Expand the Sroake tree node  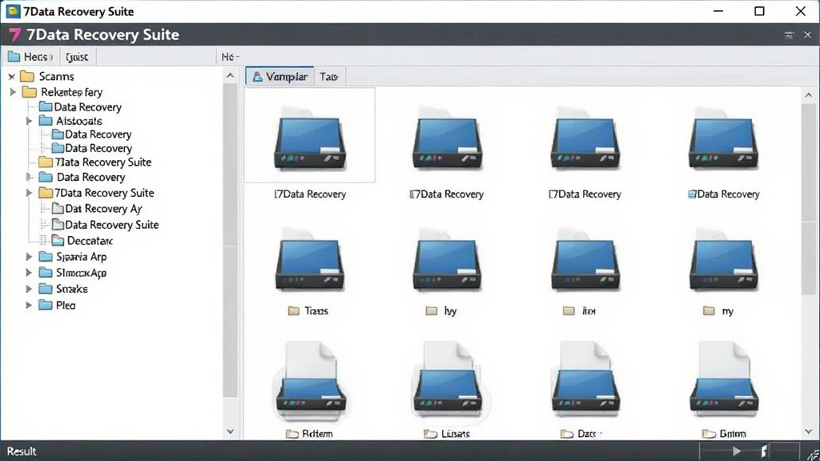tap(30, 288)
